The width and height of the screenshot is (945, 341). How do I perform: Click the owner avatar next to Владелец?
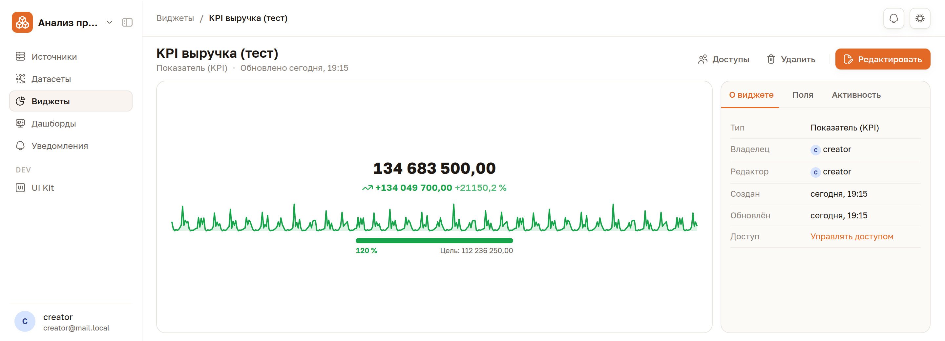point(815,150)
